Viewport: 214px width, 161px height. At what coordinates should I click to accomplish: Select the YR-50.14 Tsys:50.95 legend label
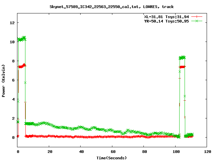tap(167, 21)
